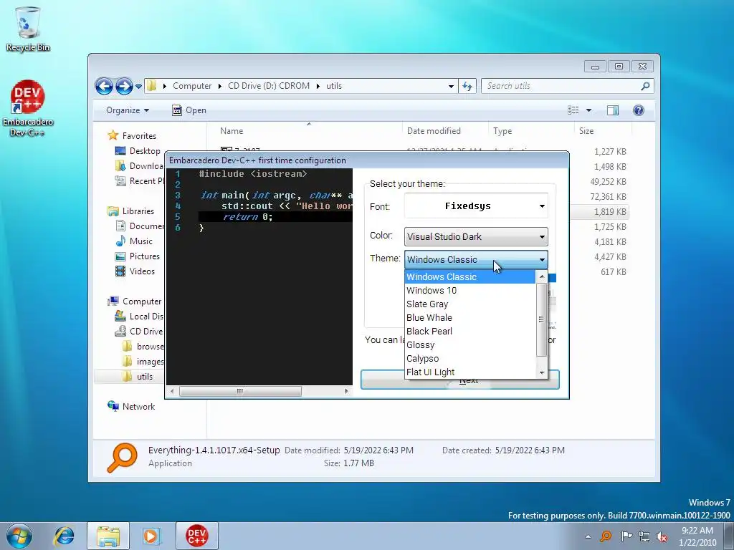Open Internet Explorer from the taskbar

[64, 536]
